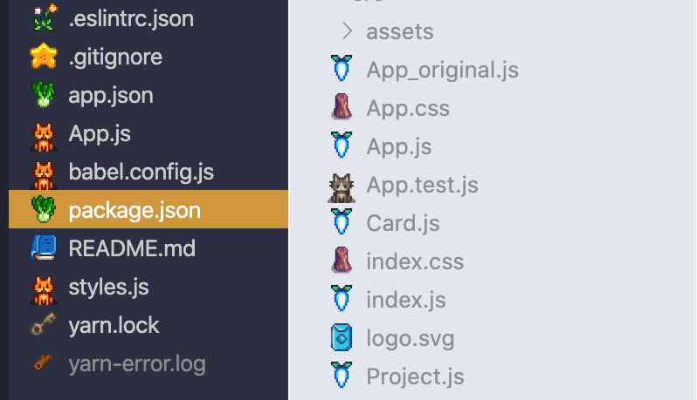Click the orange cat icon beside babel.config.js

point(42,173)
